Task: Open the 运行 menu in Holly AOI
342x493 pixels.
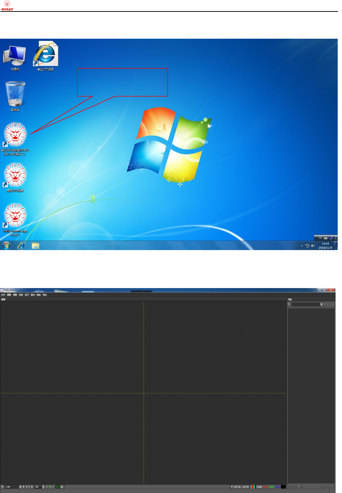Action: 27,295
